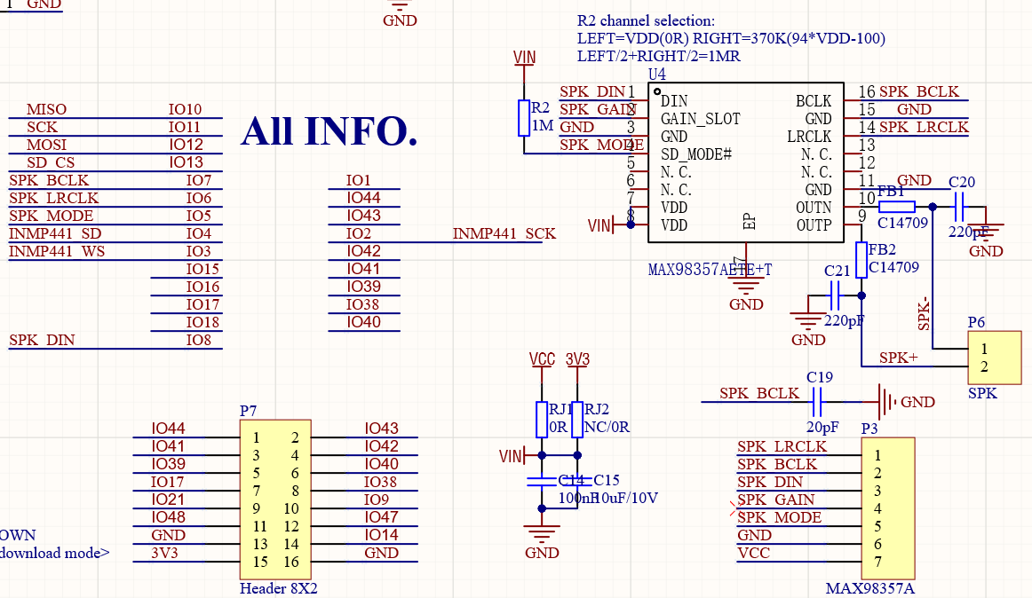Select ferrite bead FB1 on OUTN

896,207
